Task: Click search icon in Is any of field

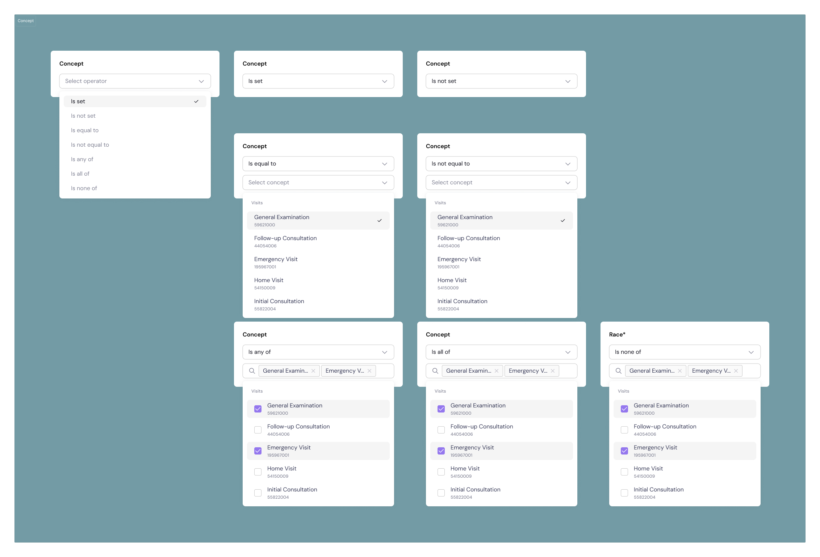Action: 252,371
